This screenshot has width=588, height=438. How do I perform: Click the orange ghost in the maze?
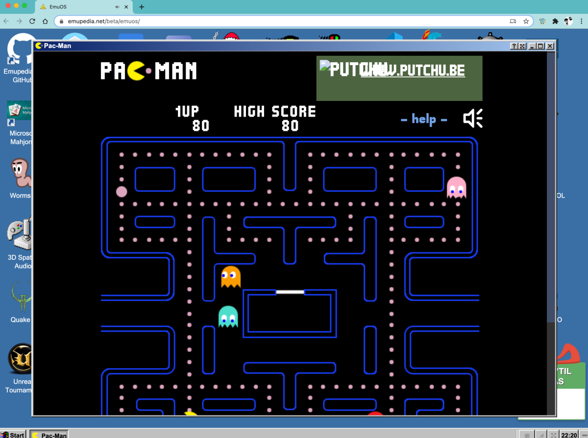click(231, 277)
